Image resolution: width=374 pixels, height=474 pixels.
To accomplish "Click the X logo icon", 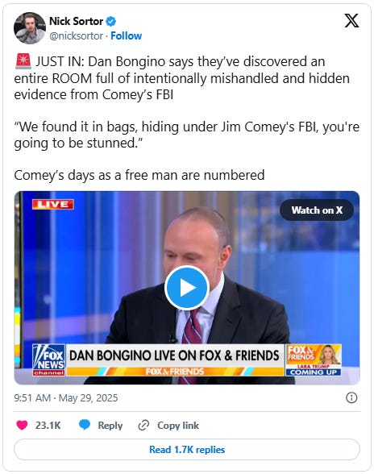I will pyautogui.click(x=351, y=21).
